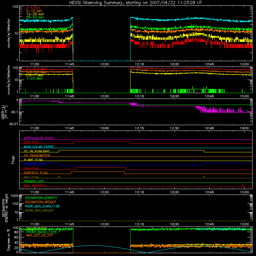The height and width of the screenshot is (256, 256).
Task: Click the bad packets red marker near 13:00
Action: [243, 186]
